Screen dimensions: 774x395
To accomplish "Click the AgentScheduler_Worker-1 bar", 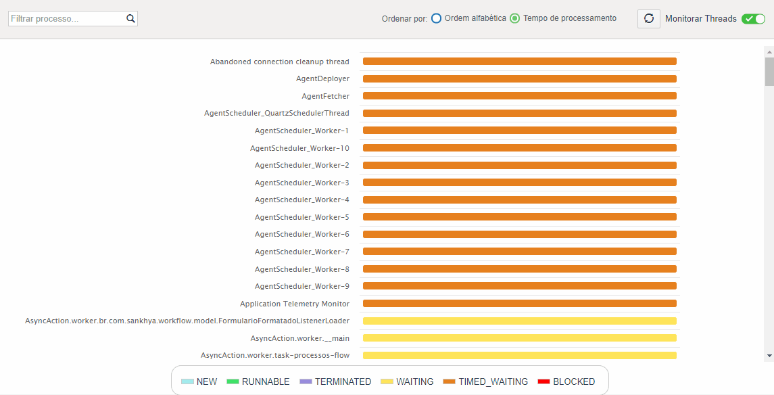I will point(519,131).
